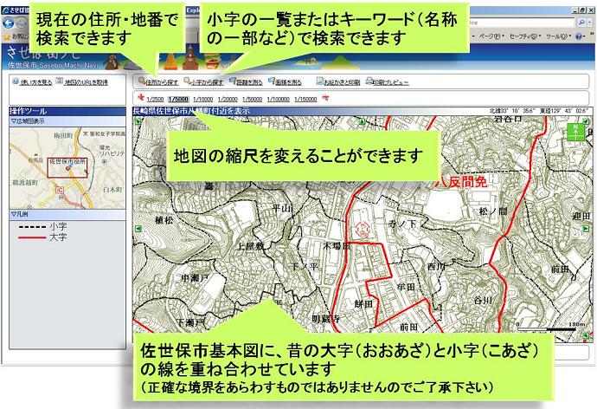Select 小字から探す koaza search tool

pyautogui.click(x=203, y=81)
